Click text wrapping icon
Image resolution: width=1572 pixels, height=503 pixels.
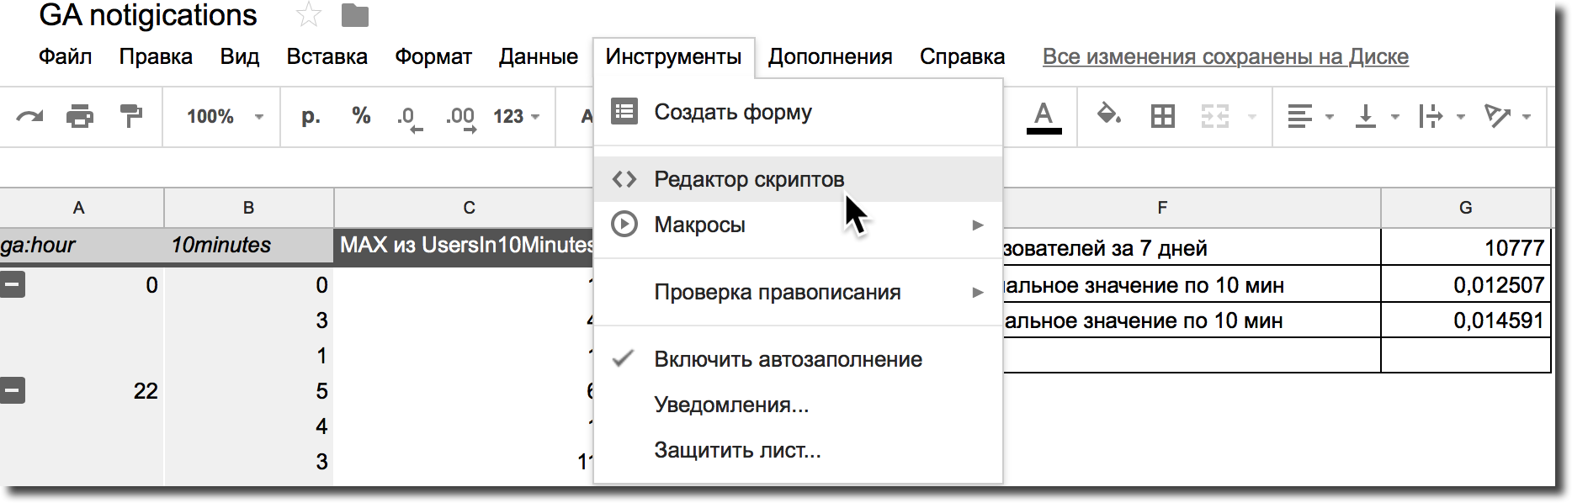[x=1431, y=116]
